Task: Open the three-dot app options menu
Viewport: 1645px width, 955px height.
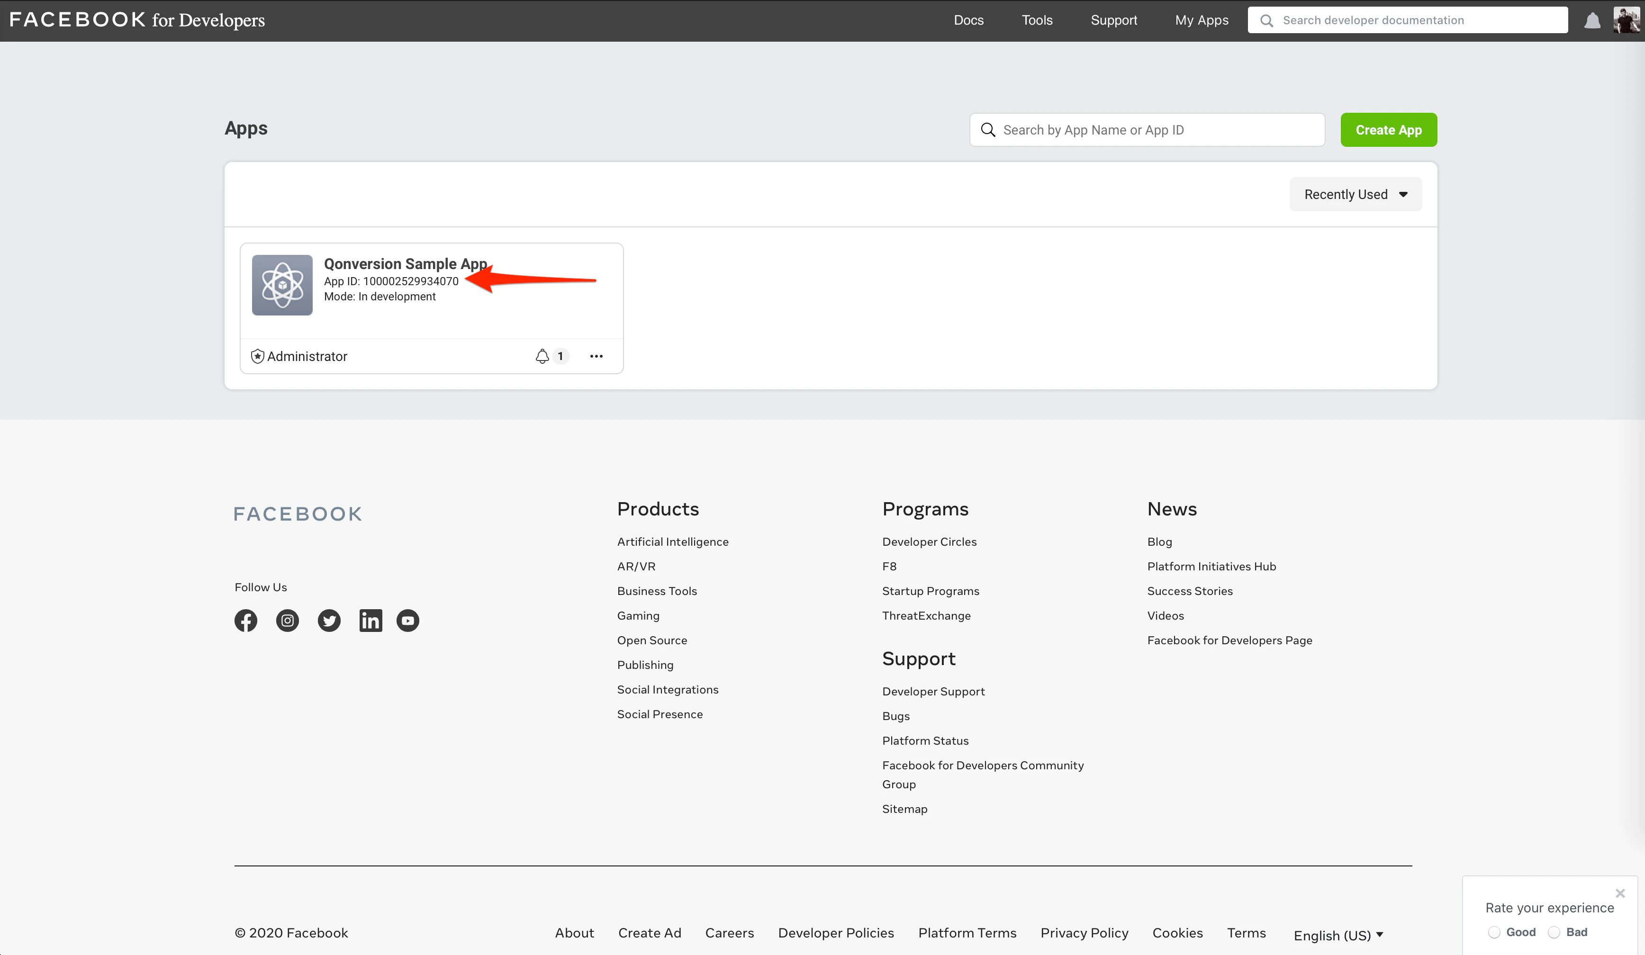Action: [x=596, y=356]
